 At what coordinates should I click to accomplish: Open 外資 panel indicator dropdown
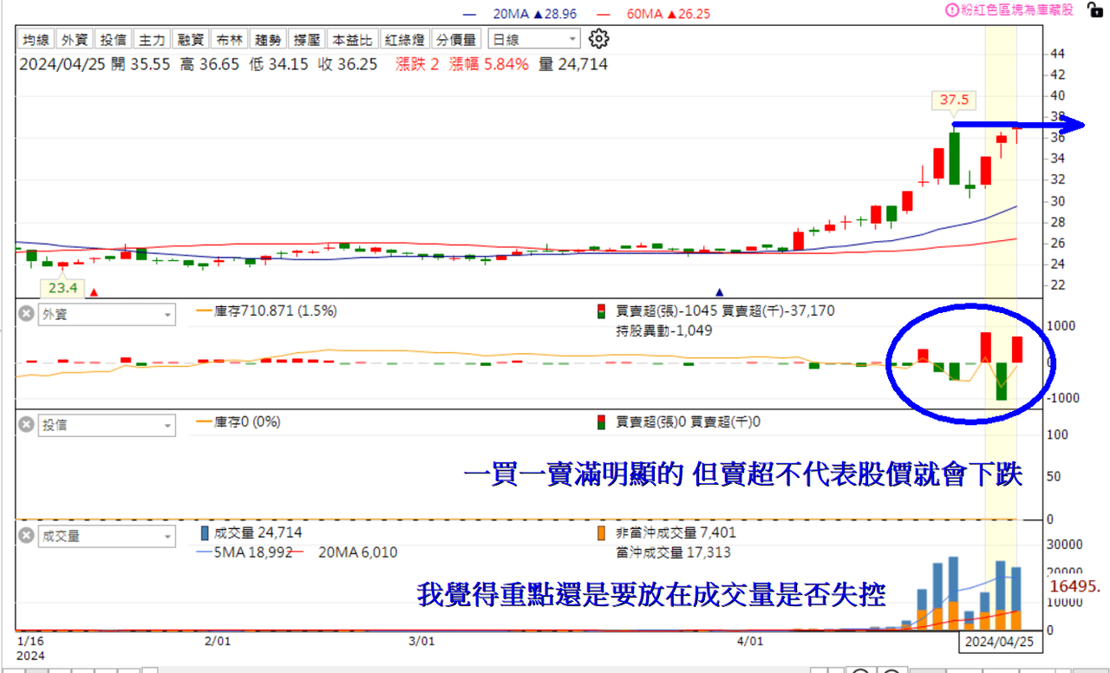coord(107,314)
